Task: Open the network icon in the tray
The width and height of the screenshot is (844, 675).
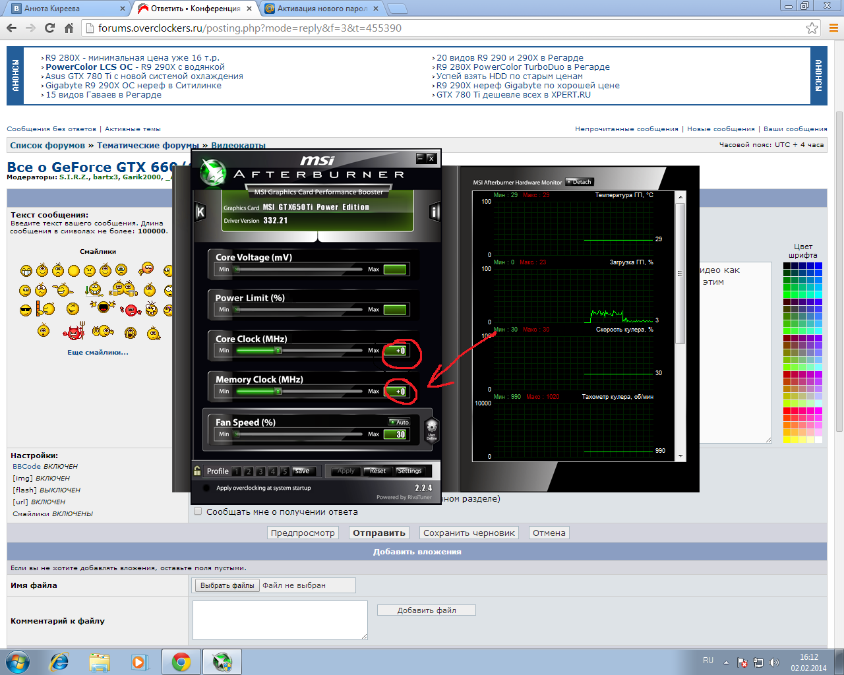Action: [x=758, y=662]
